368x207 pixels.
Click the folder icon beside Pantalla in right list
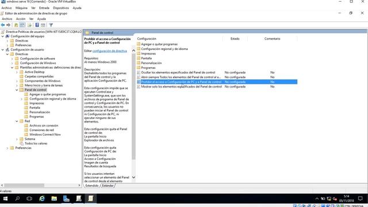[x=139, y=58]
